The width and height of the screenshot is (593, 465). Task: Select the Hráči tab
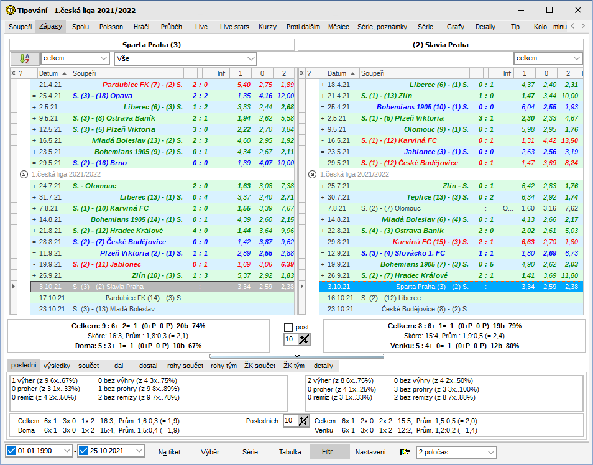[142, 27]
